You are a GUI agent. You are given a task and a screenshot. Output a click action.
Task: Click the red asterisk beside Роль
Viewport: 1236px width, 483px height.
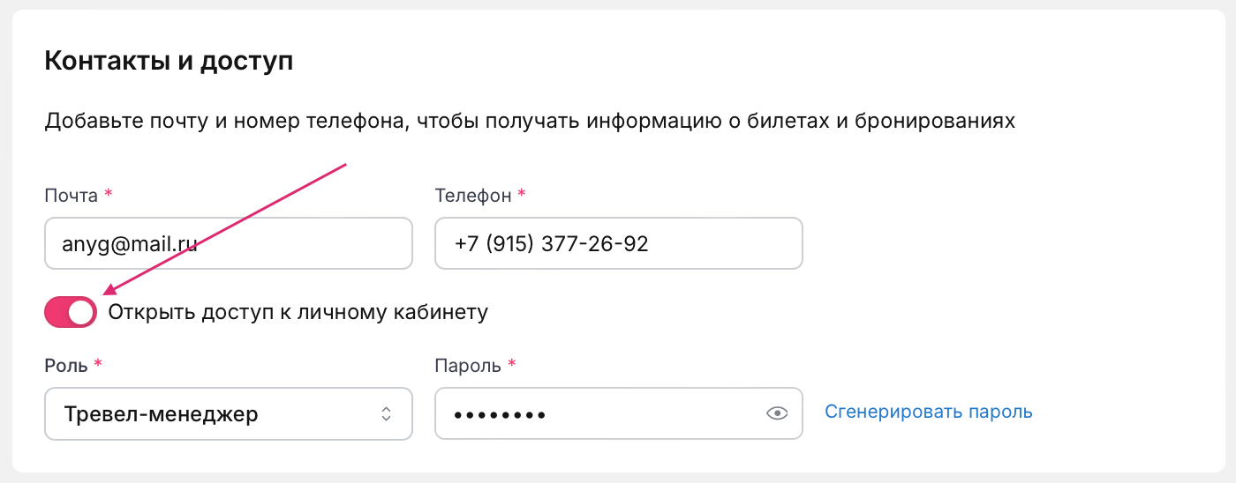pyautogui.click(x=97, y=363)
